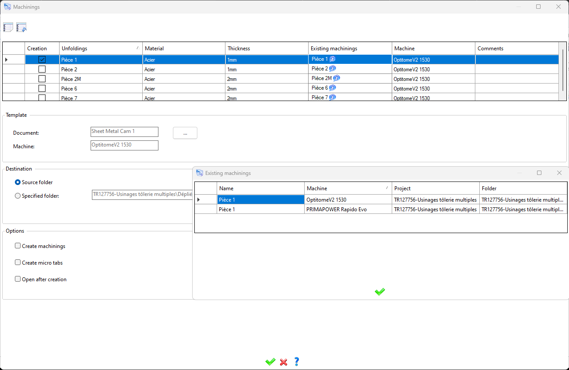Select the Pièce 2M unfolding name cell

pyautogui.click(x=101, y=79)
